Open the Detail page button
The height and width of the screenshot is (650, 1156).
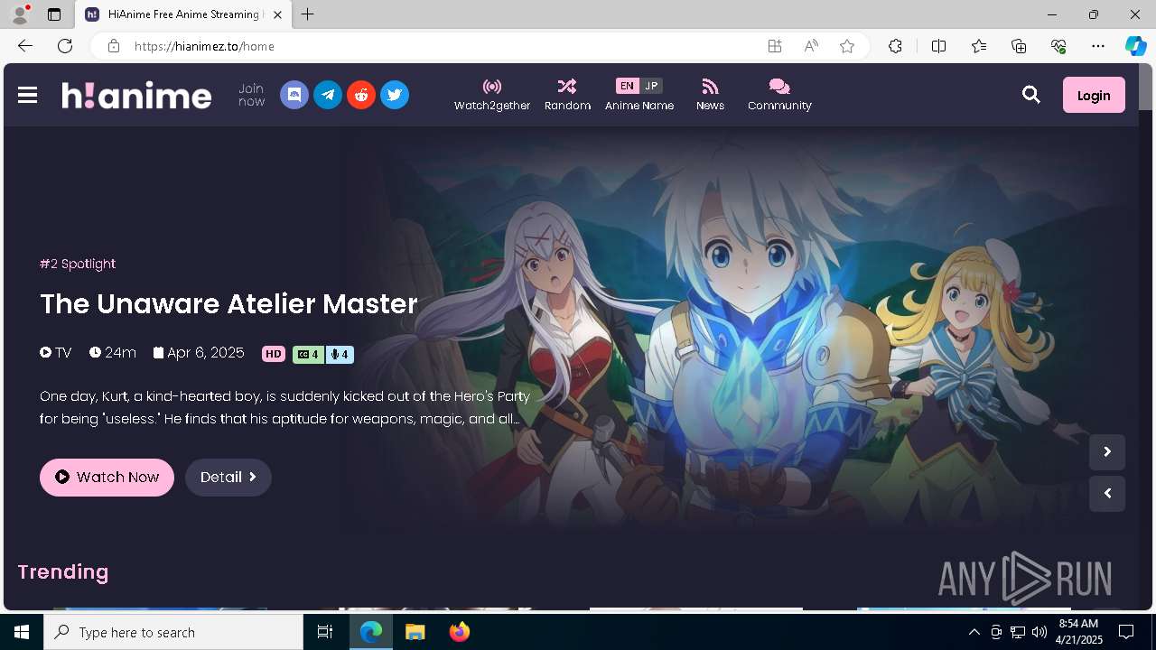coord(228,477)
